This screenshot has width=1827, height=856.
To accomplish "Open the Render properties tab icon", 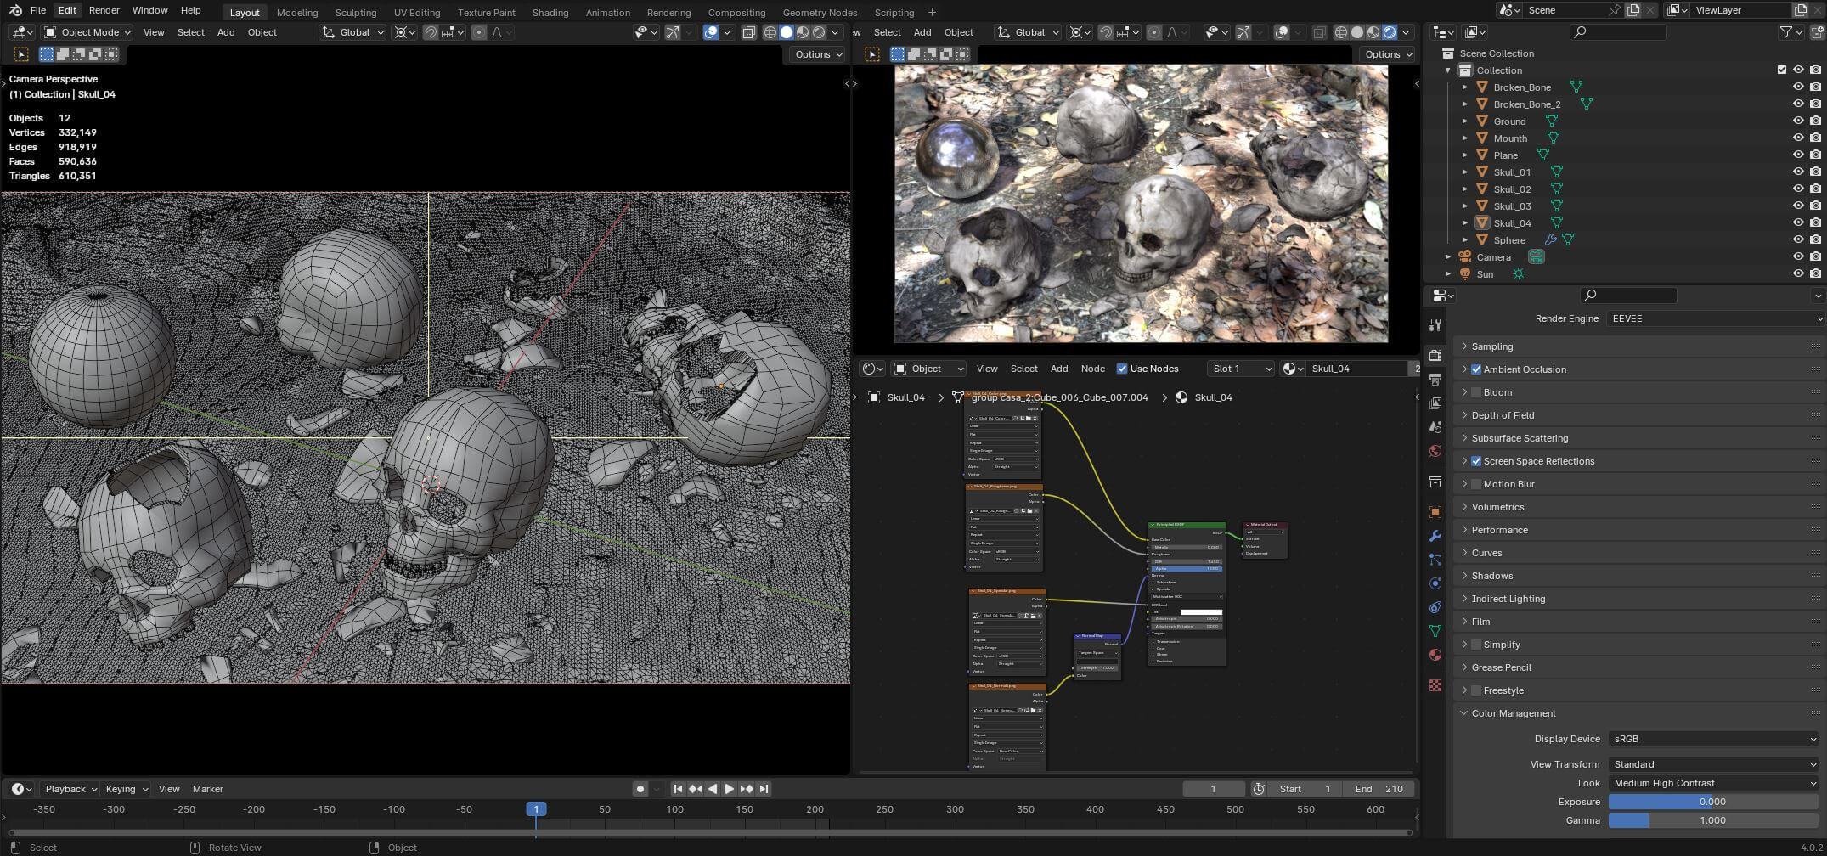I will 1435,355.
